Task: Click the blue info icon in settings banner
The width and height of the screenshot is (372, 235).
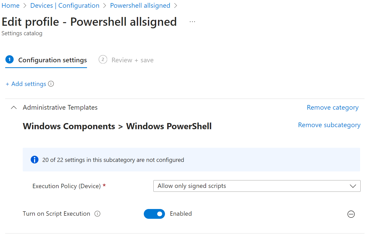Action: pyautogui.click(x=35, y=160)
